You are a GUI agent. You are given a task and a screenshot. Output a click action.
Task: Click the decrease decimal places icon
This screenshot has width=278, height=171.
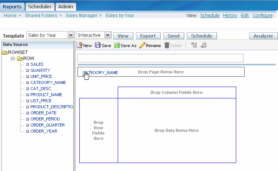194,45
